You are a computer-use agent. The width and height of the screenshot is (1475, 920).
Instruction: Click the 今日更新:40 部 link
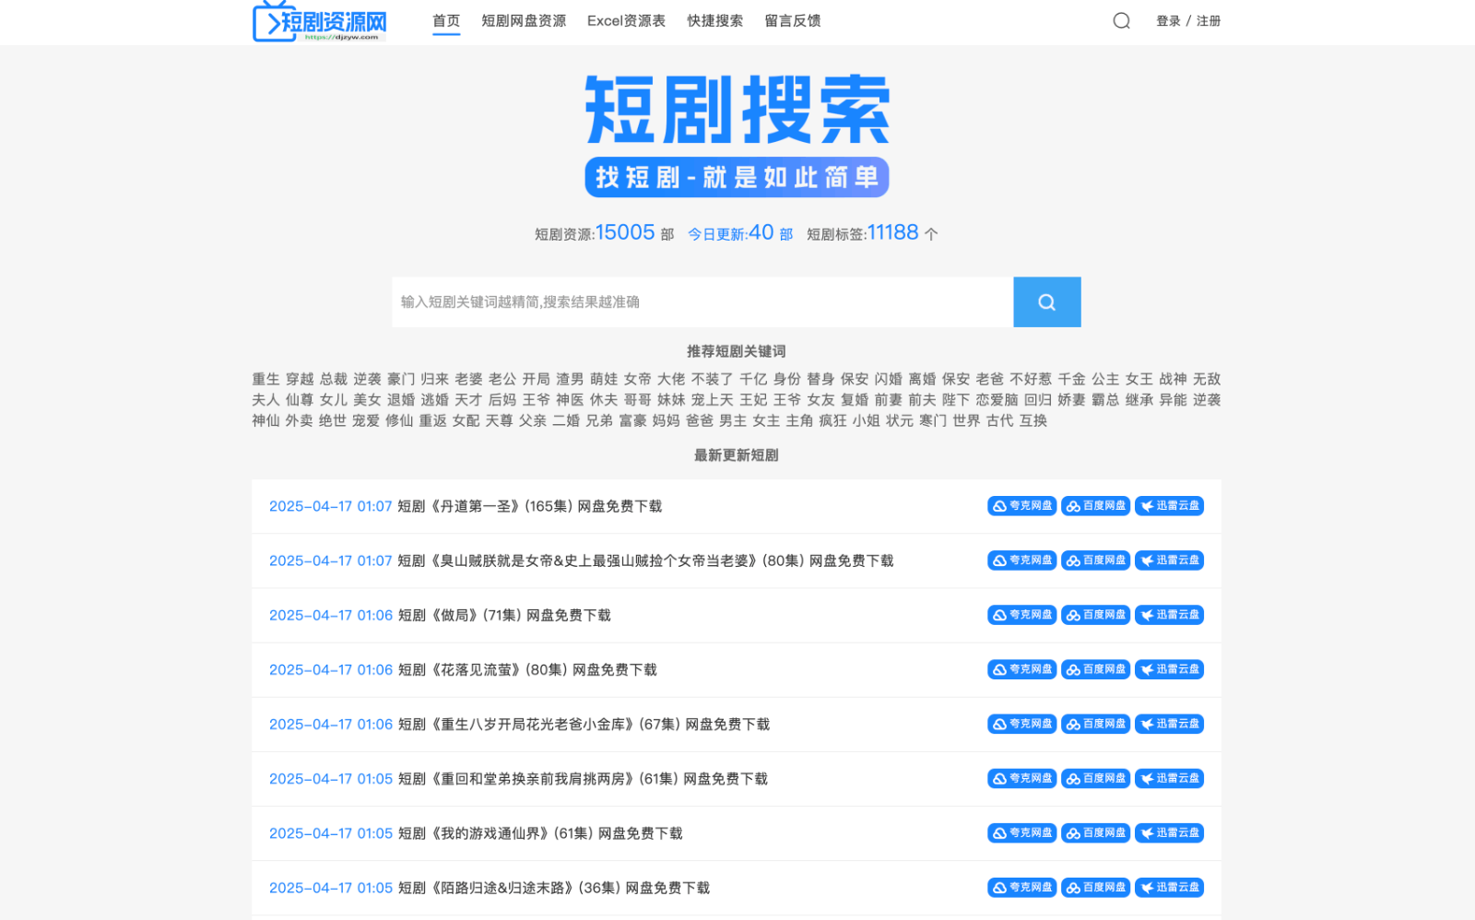740,233
